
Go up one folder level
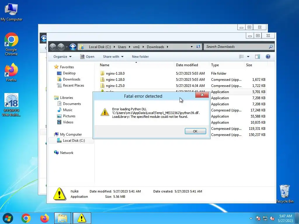tap(73, 47)
